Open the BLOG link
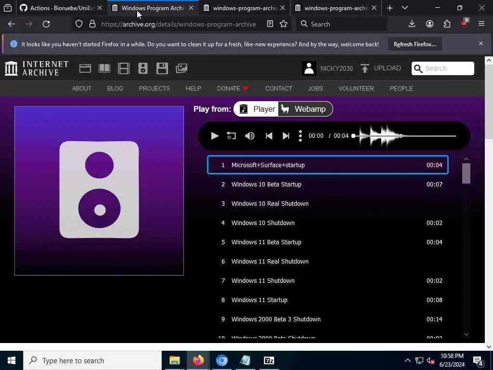The image size is (493, 370). point(115,89)
